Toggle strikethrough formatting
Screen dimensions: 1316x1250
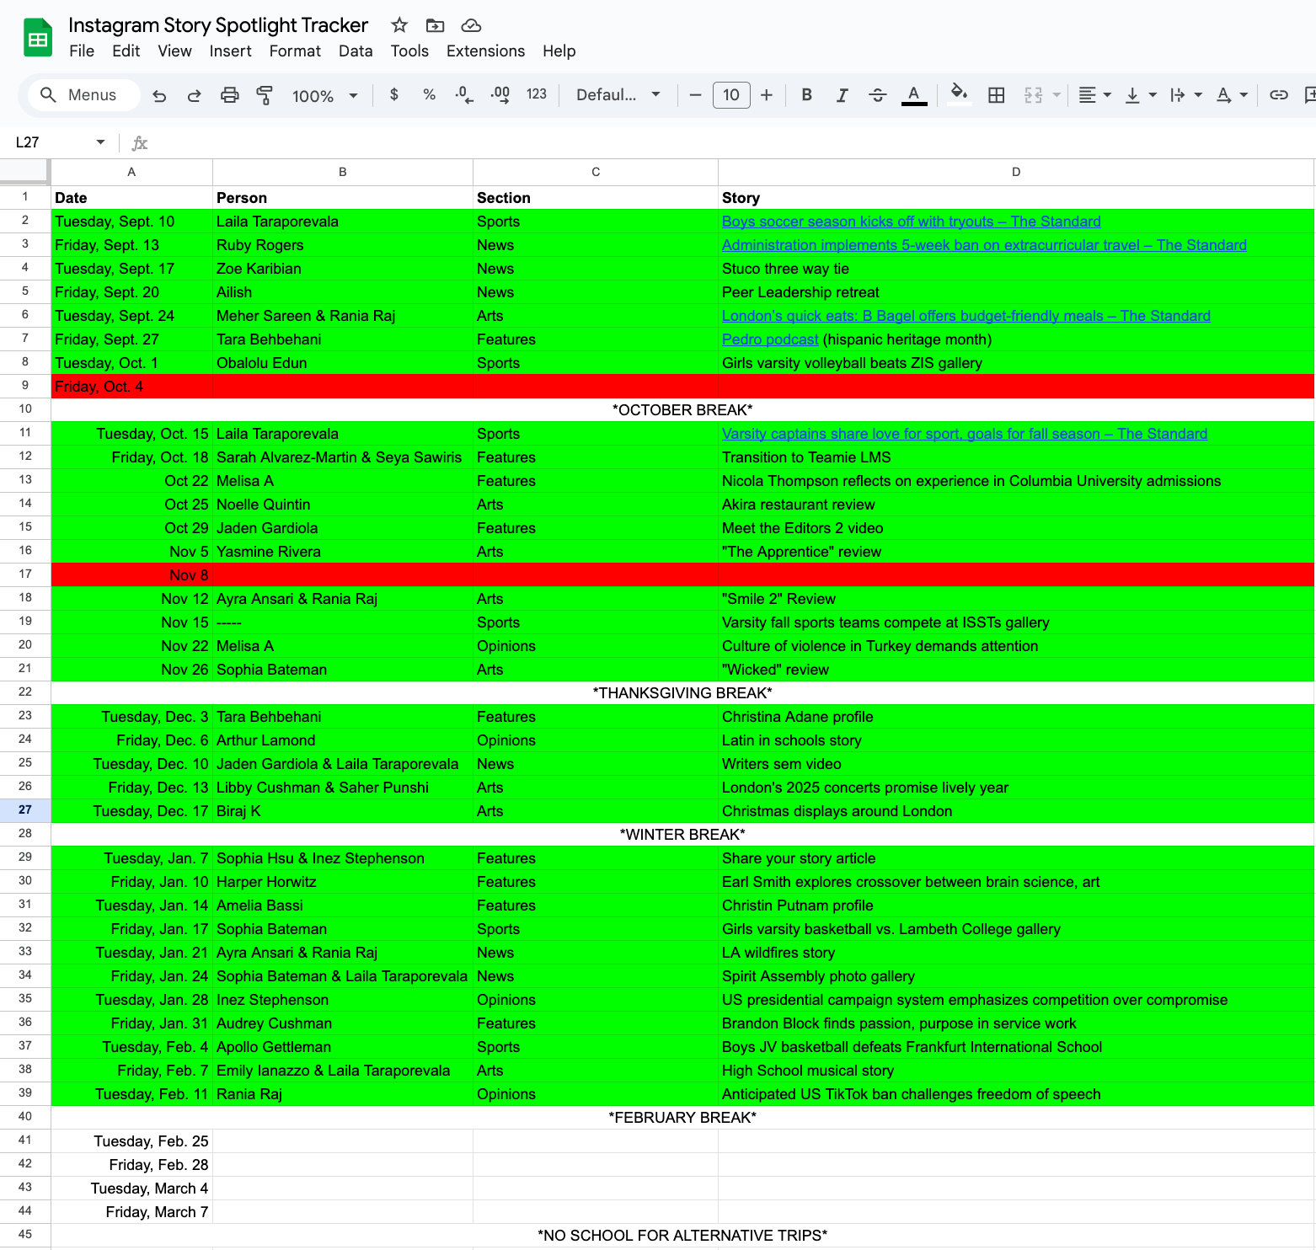coord(877,95)
